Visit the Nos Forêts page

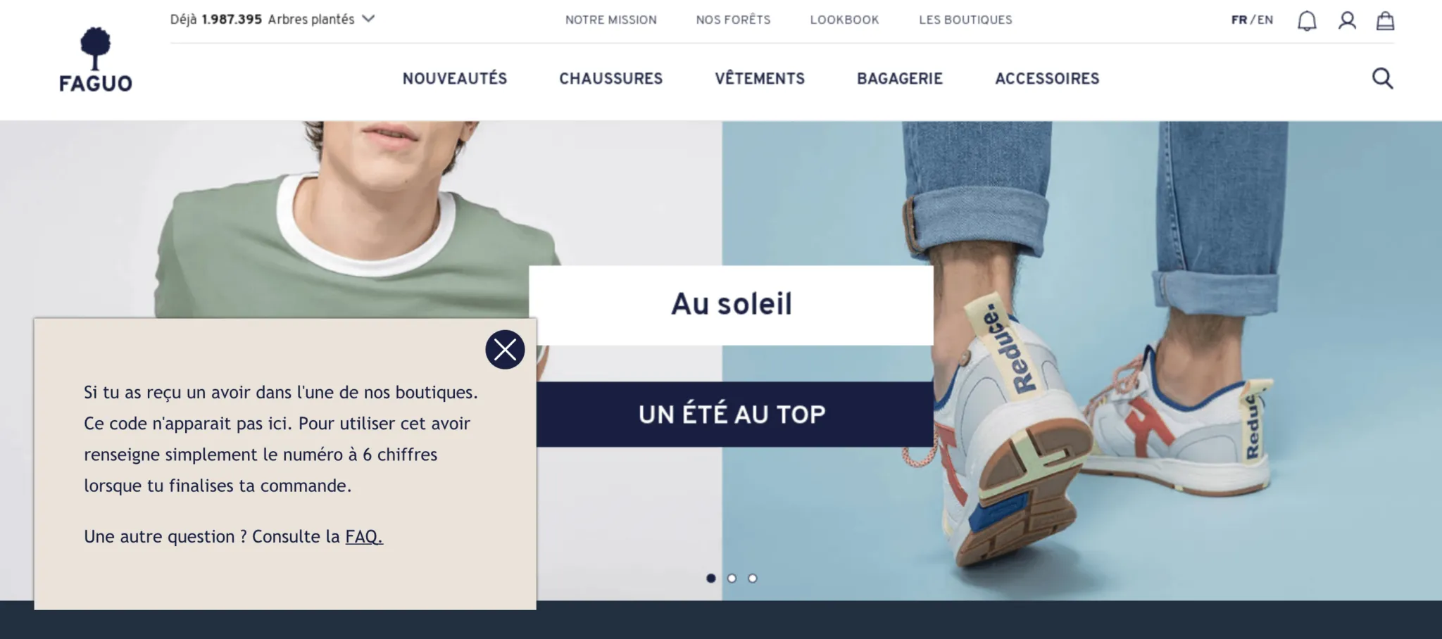click(x=733, y=20)
